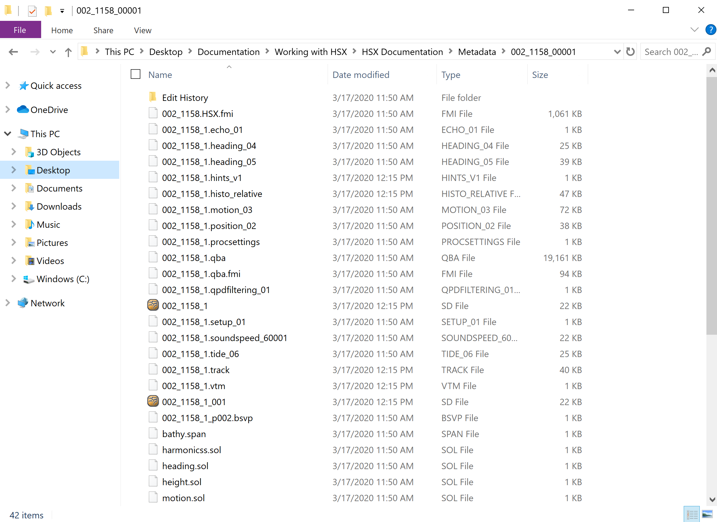Toggle the select-all checkbox above the file list
The image size is (717, 522).
[135, 74]
